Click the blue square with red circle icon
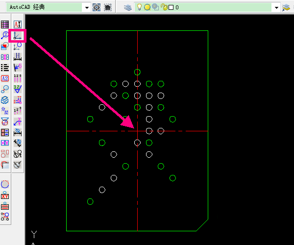 (x=5, y=46)
